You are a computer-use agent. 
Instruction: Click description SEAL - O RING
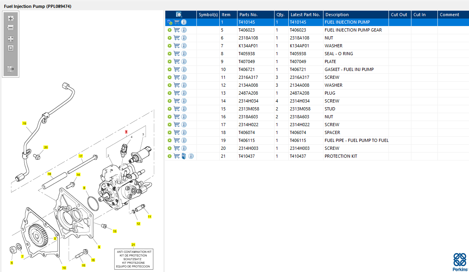[x=338, y=54]
